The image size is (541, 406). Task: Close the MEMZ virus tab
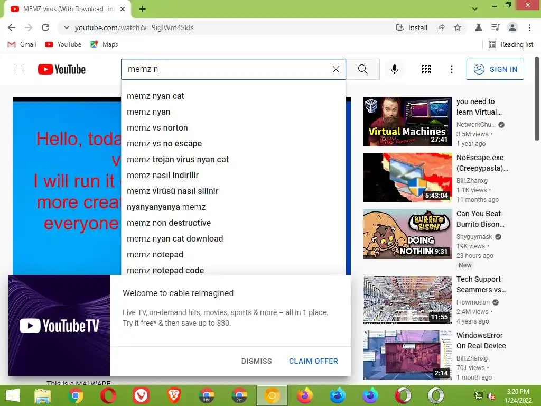pyautogui.click(x=123, y=9)
